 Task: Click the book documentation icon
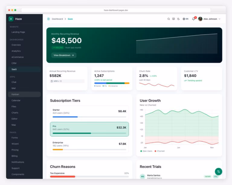[173, 19]
